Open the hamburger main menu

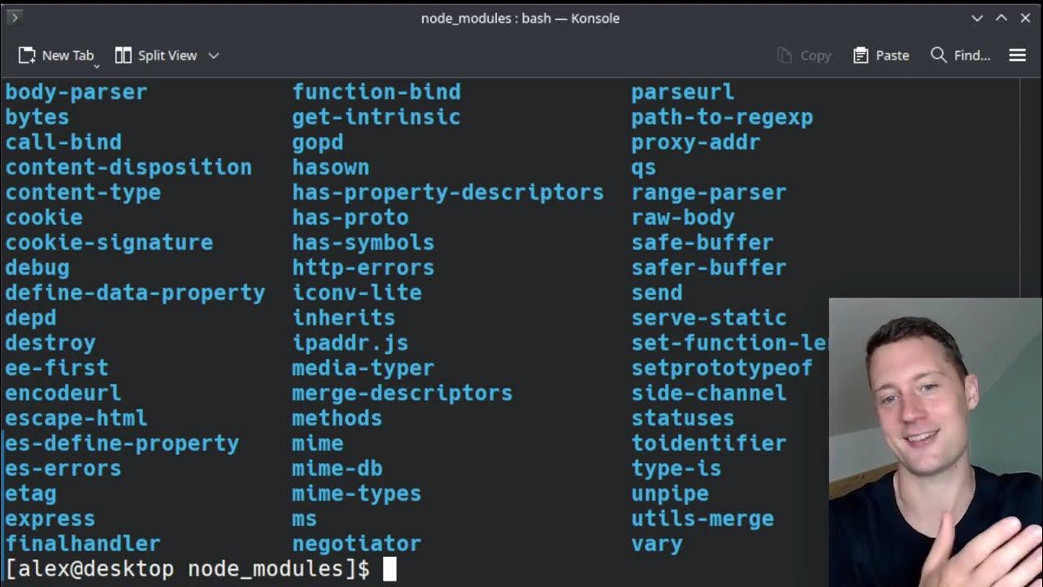pyautogui.click(x=1017, y=55)
